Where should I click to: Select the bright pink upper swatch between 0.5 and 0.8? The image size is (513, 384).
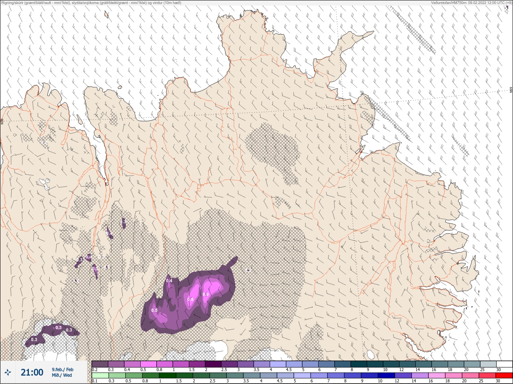[x=148, y=364]
